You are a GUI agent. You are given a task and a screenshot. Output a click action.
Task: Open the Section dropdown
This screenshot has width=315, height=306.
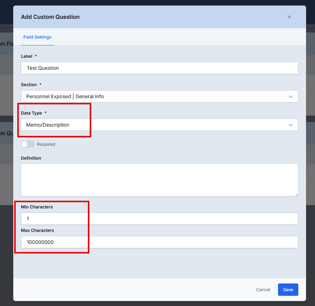pos(154,96)
